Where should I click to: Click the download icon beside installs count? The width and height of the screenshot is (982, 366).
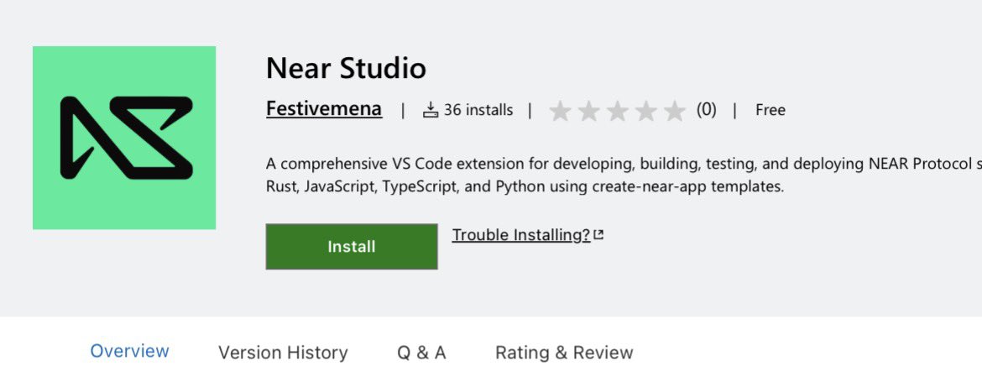(x=431, y=110)
